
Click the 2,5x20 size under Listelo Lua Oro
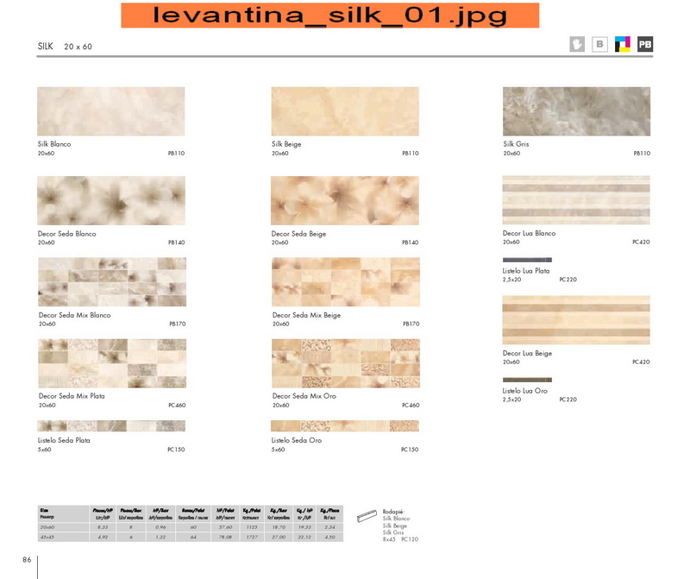point(511,400)
